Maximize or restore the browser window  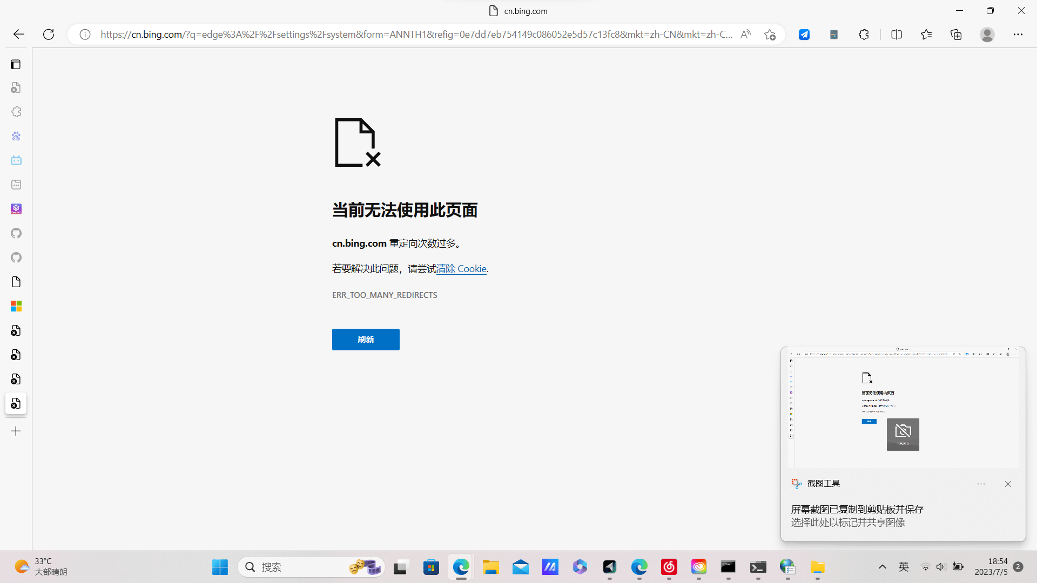[990, 11]
